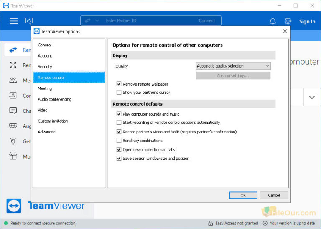321x229 pixels.
Task: Select the Custom invitation options category
Action: point(69,121)
